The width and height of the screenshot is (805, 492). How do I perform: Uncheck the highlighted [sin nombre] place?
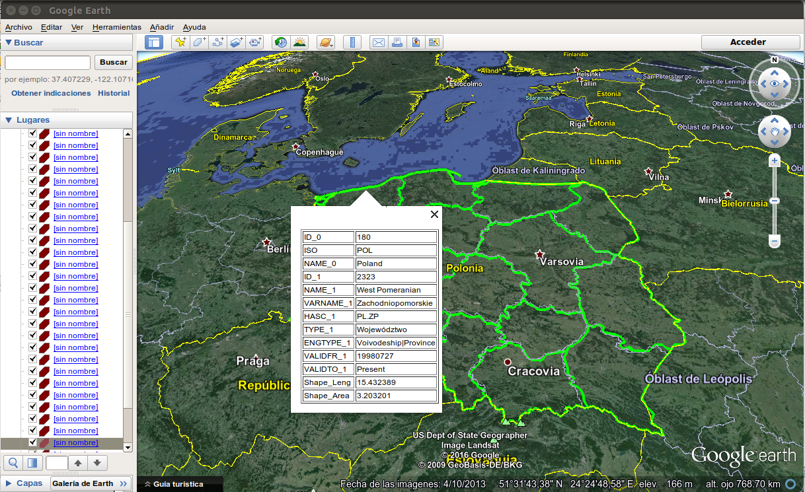(32, 442)
